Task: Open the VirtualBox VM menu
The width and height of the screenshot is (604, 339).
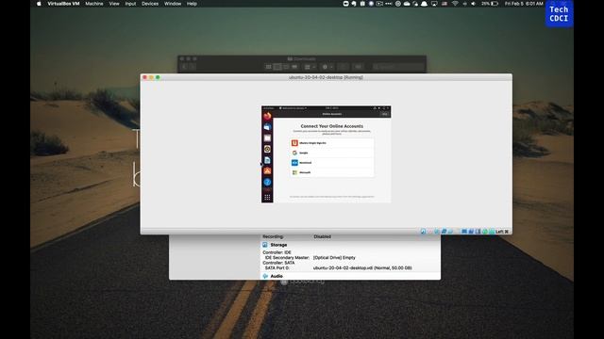Action: tap(63, 4)
